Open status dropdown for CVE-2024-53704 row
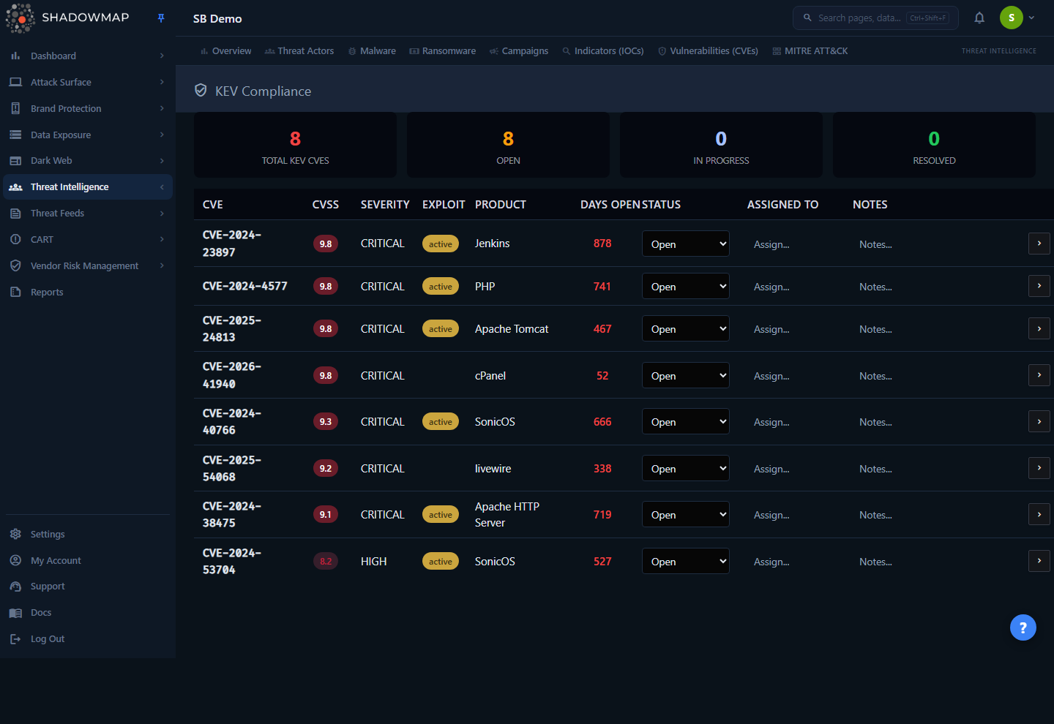Viewport: 1054px width, 724px height. pos(686,561)
